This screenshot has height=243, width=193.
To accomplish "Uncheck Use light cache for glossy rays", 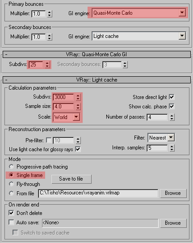I will [x=78, y=149].
